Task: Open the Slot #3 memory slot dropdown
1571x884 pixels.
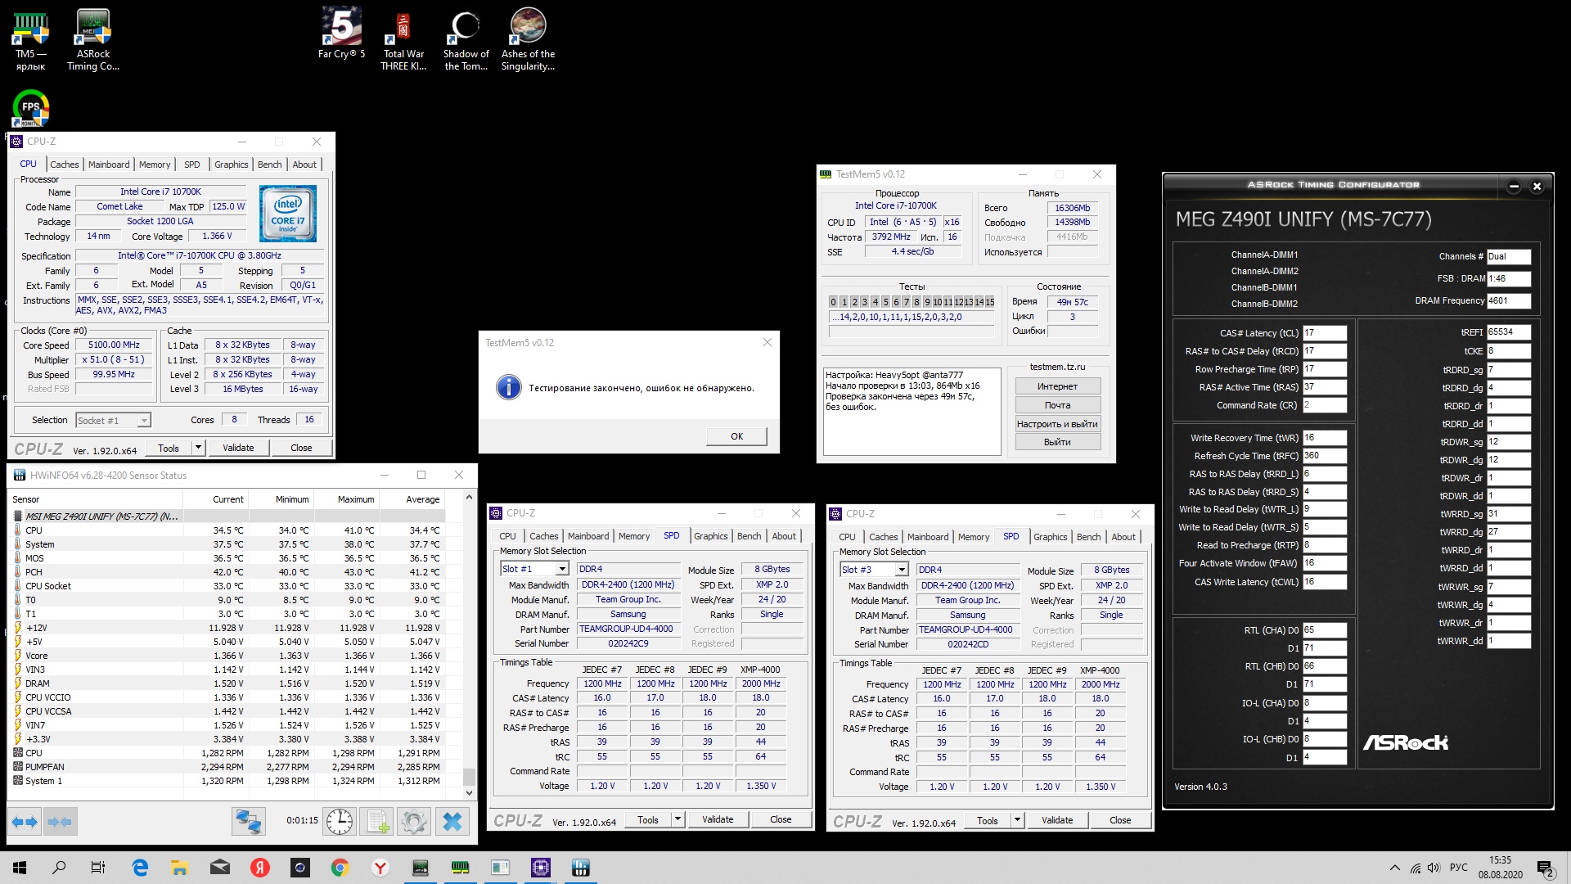Action: (902, 570)
